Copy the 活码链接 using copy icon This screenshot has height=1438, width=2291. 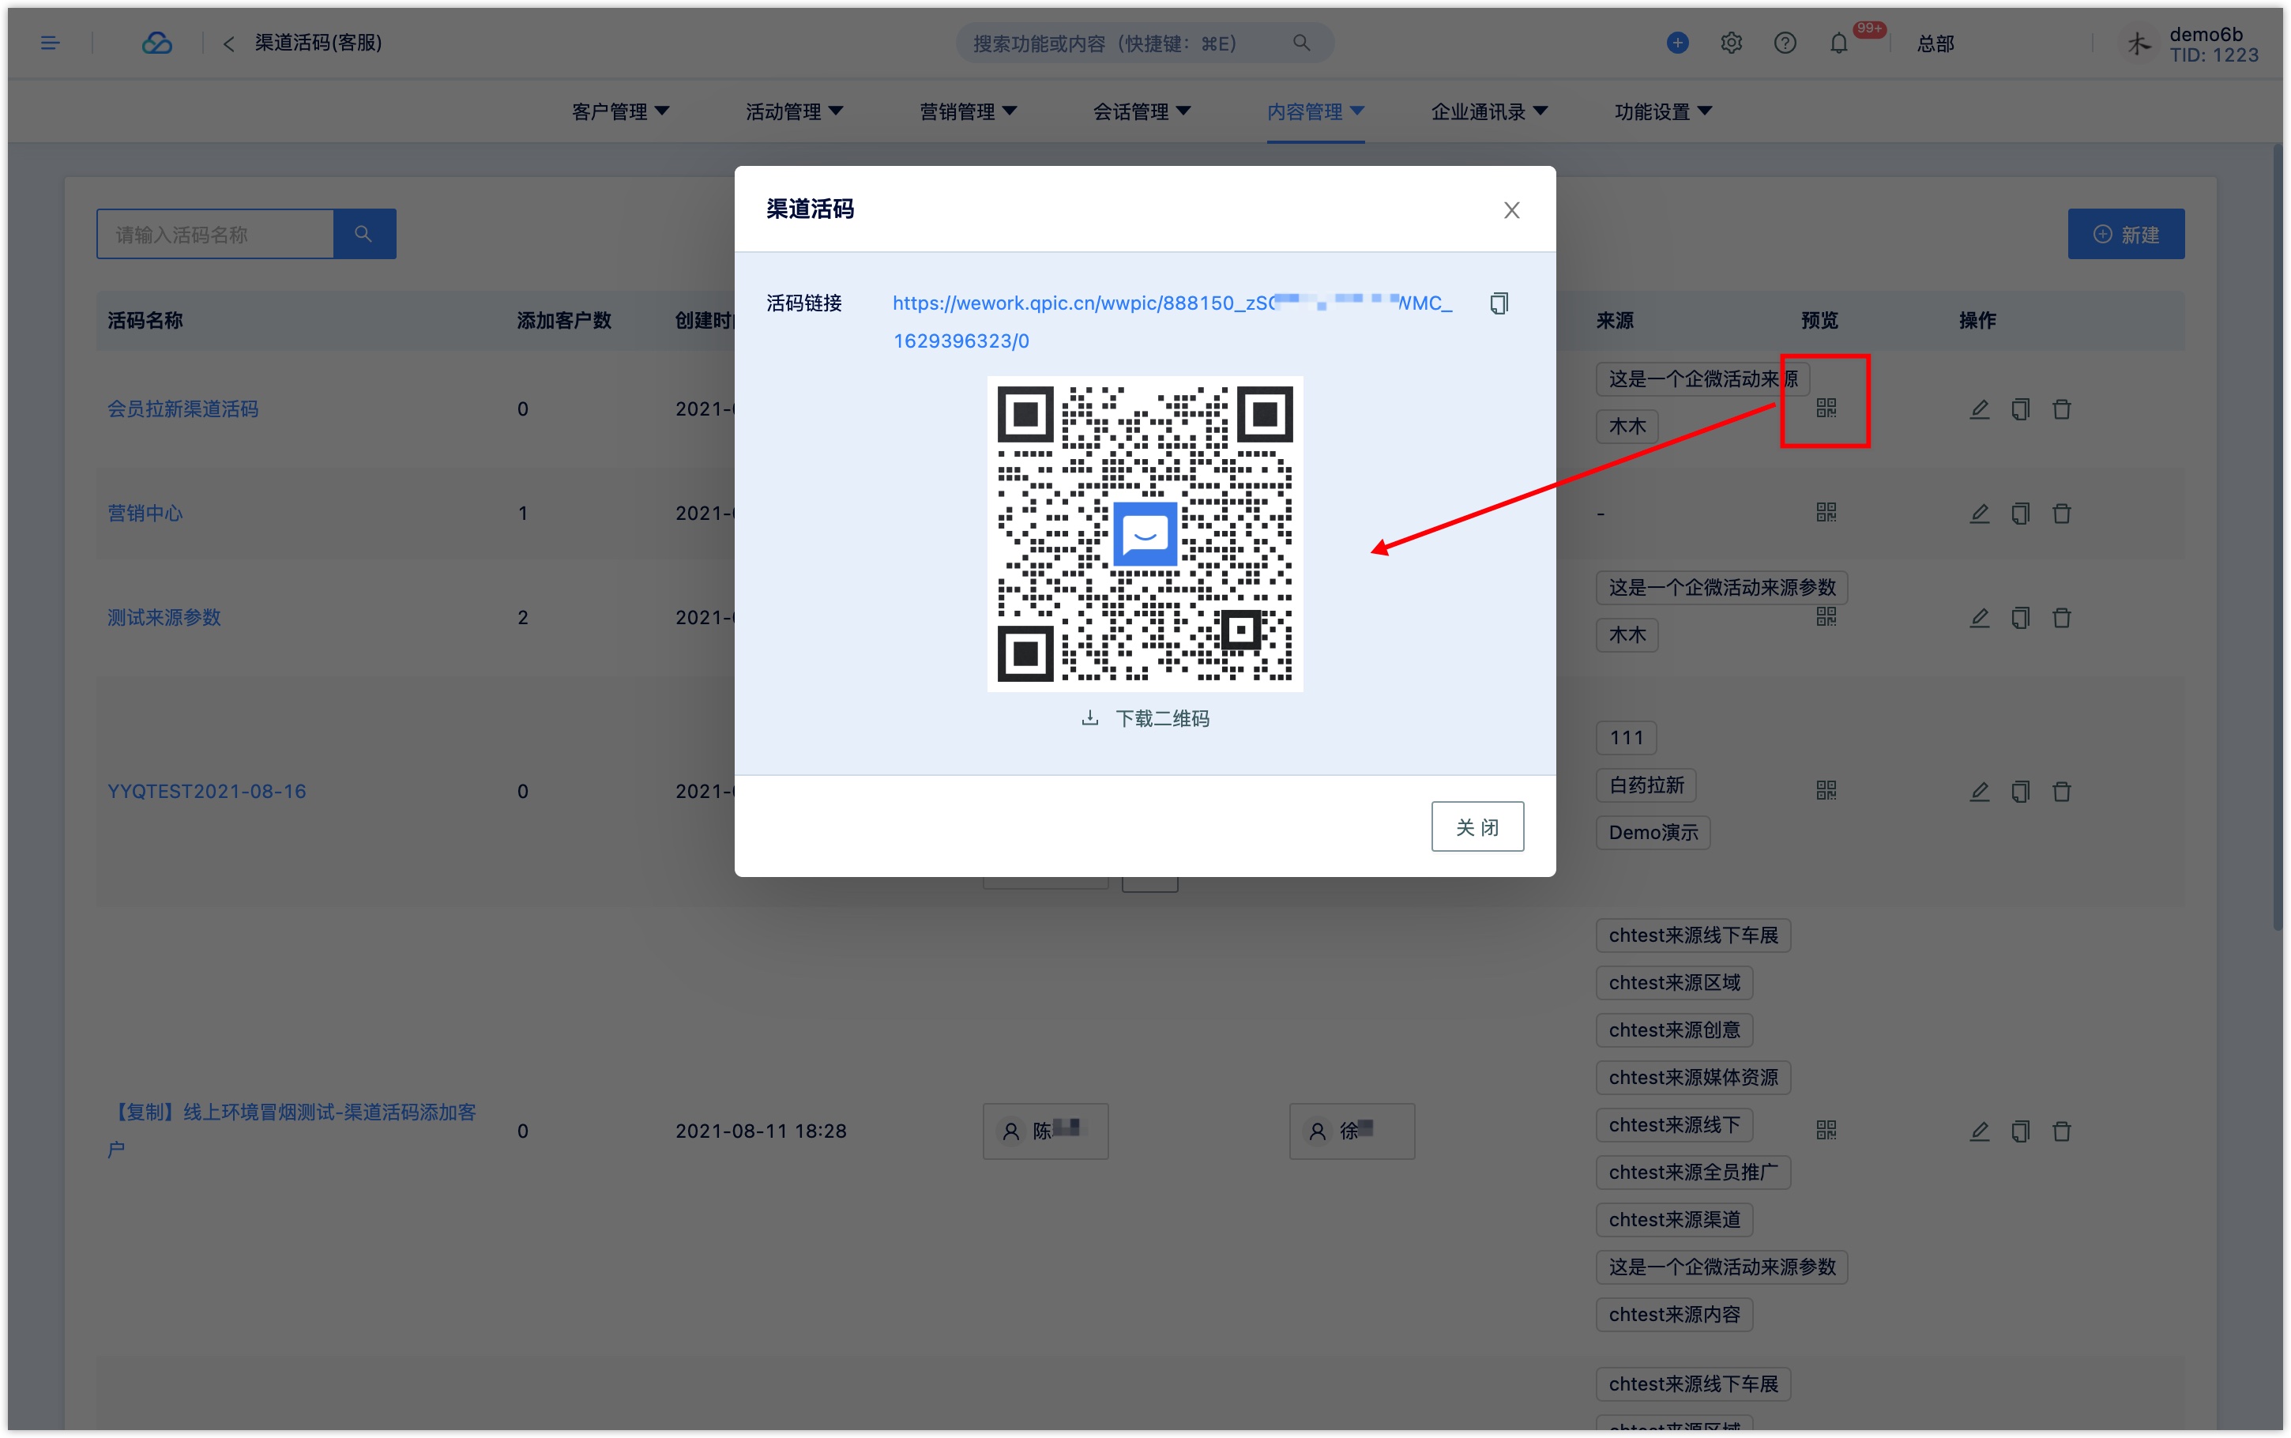(1499, 303)
